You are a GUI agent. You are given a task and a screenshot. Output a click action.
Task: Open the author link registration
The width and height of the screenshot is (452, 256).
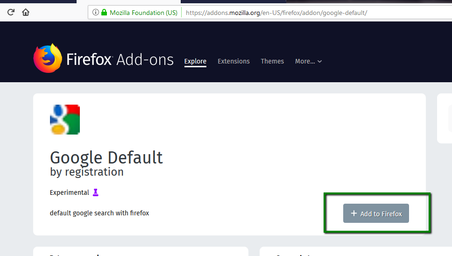click(94, 172)
